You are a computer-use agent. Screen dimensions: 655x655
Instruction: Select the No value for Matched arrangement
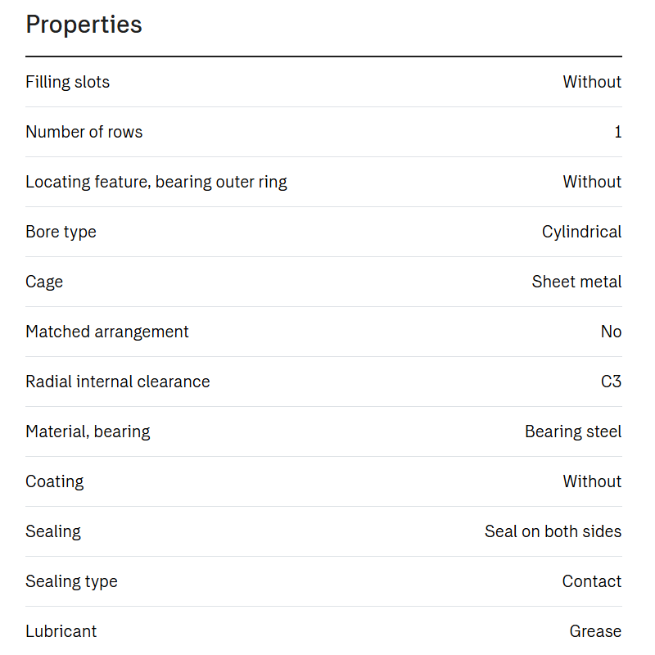611,332
